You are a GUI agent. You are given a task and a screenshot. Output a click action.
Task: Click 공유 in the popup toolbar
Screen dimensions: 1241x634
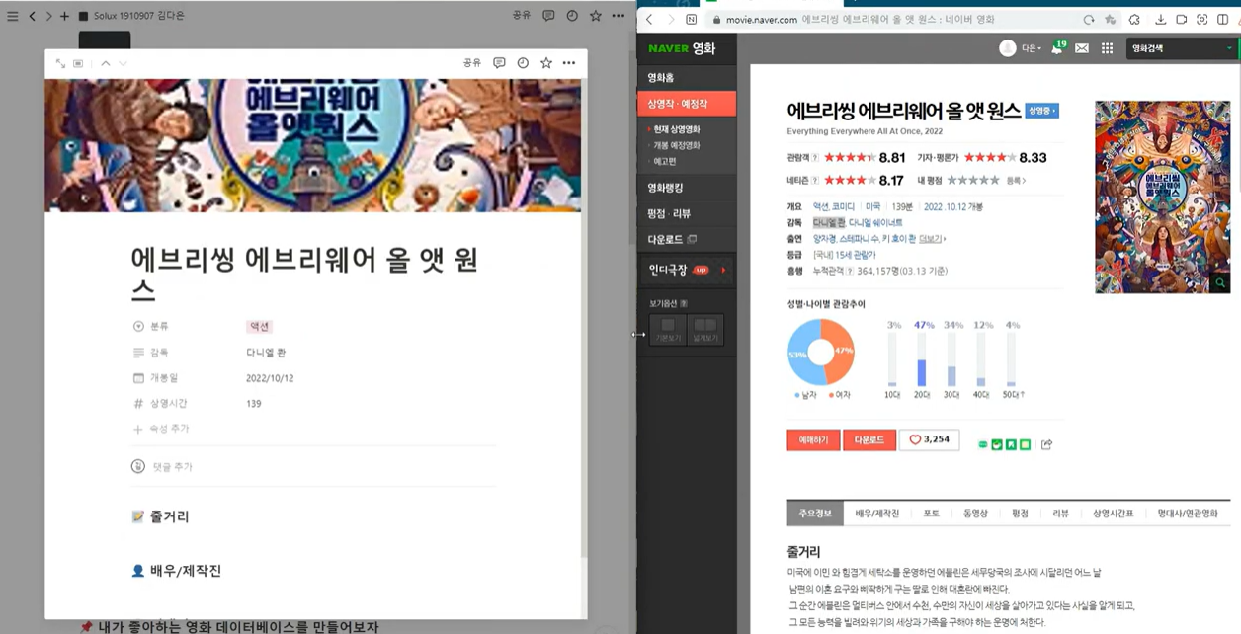point(472,63)
